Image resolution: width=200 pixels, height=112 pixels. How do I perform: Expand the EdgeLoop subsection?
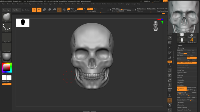(180, 75)
